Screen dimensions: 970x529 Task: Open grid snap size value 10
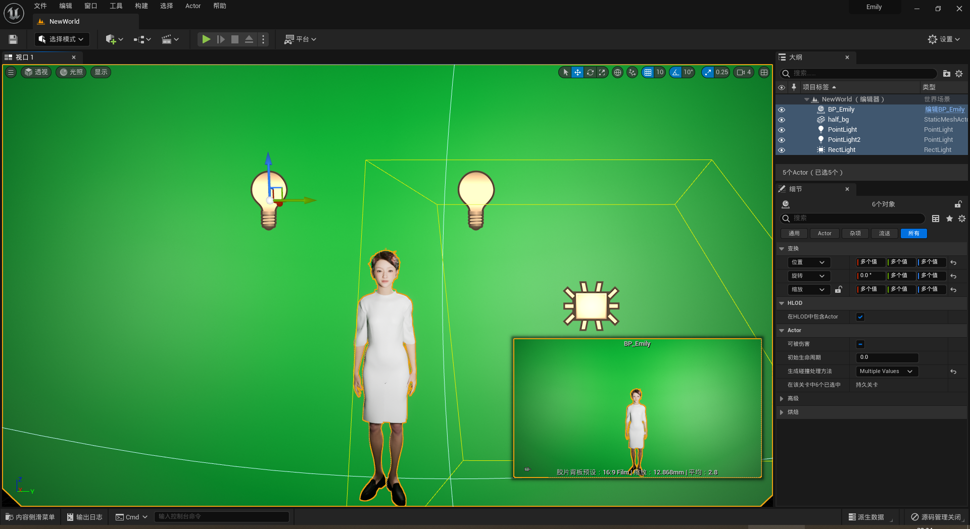coord(660,72)
